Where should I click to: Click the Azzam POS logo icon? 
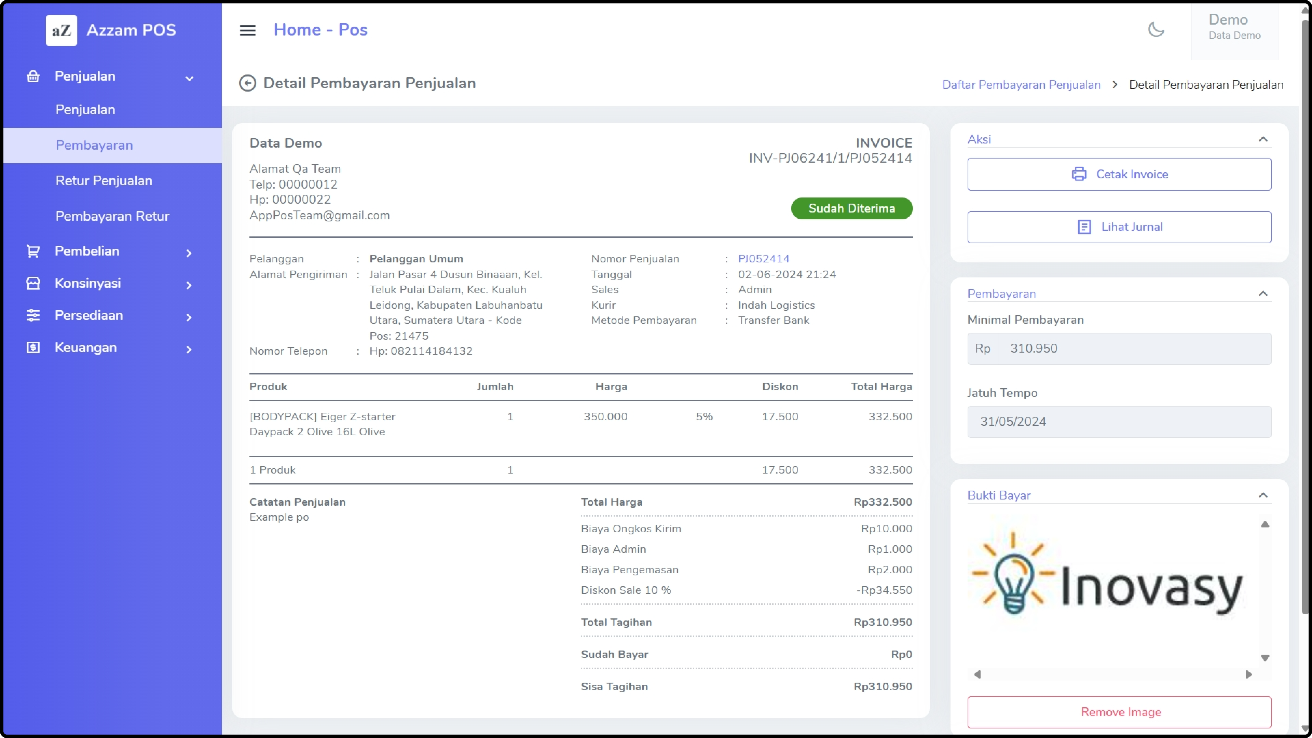click(61, 30)
